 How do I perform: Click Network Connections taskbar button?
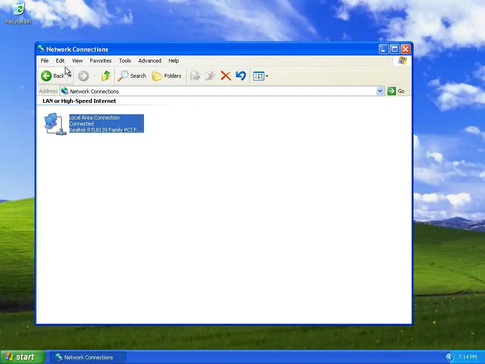88,357
